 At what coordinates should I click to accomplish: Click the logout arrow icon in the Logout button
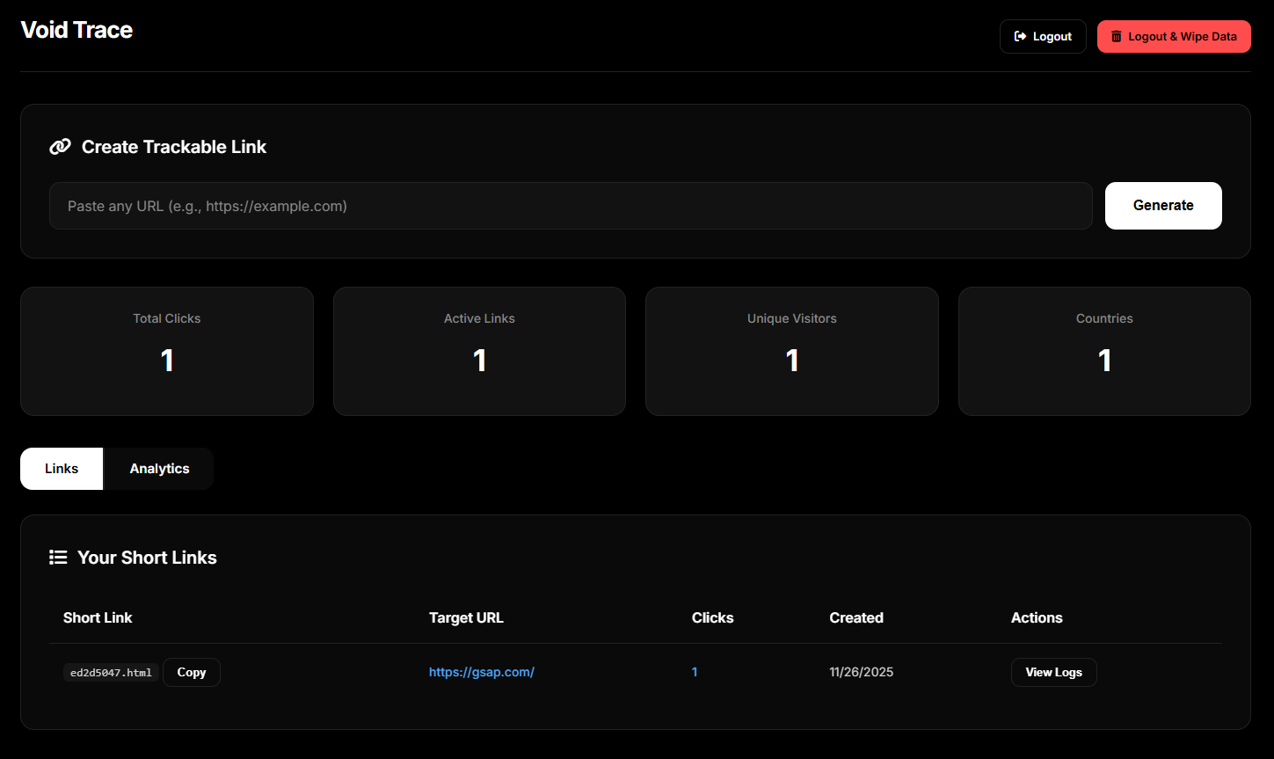point(1021,36)
